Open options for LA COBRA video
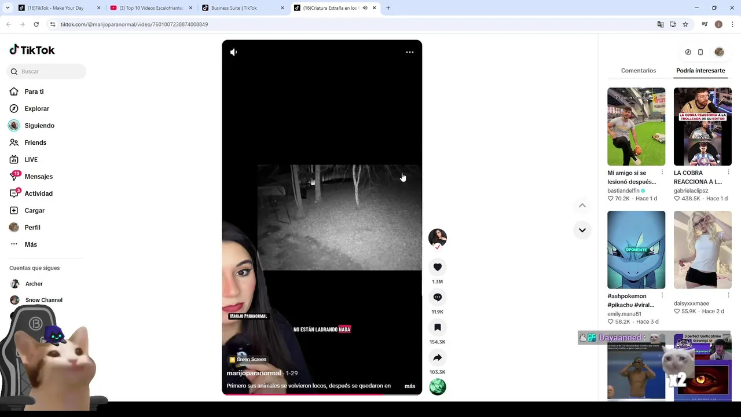Image resolution: width=741 pixels, height=417 pixels. pos(728,173)
